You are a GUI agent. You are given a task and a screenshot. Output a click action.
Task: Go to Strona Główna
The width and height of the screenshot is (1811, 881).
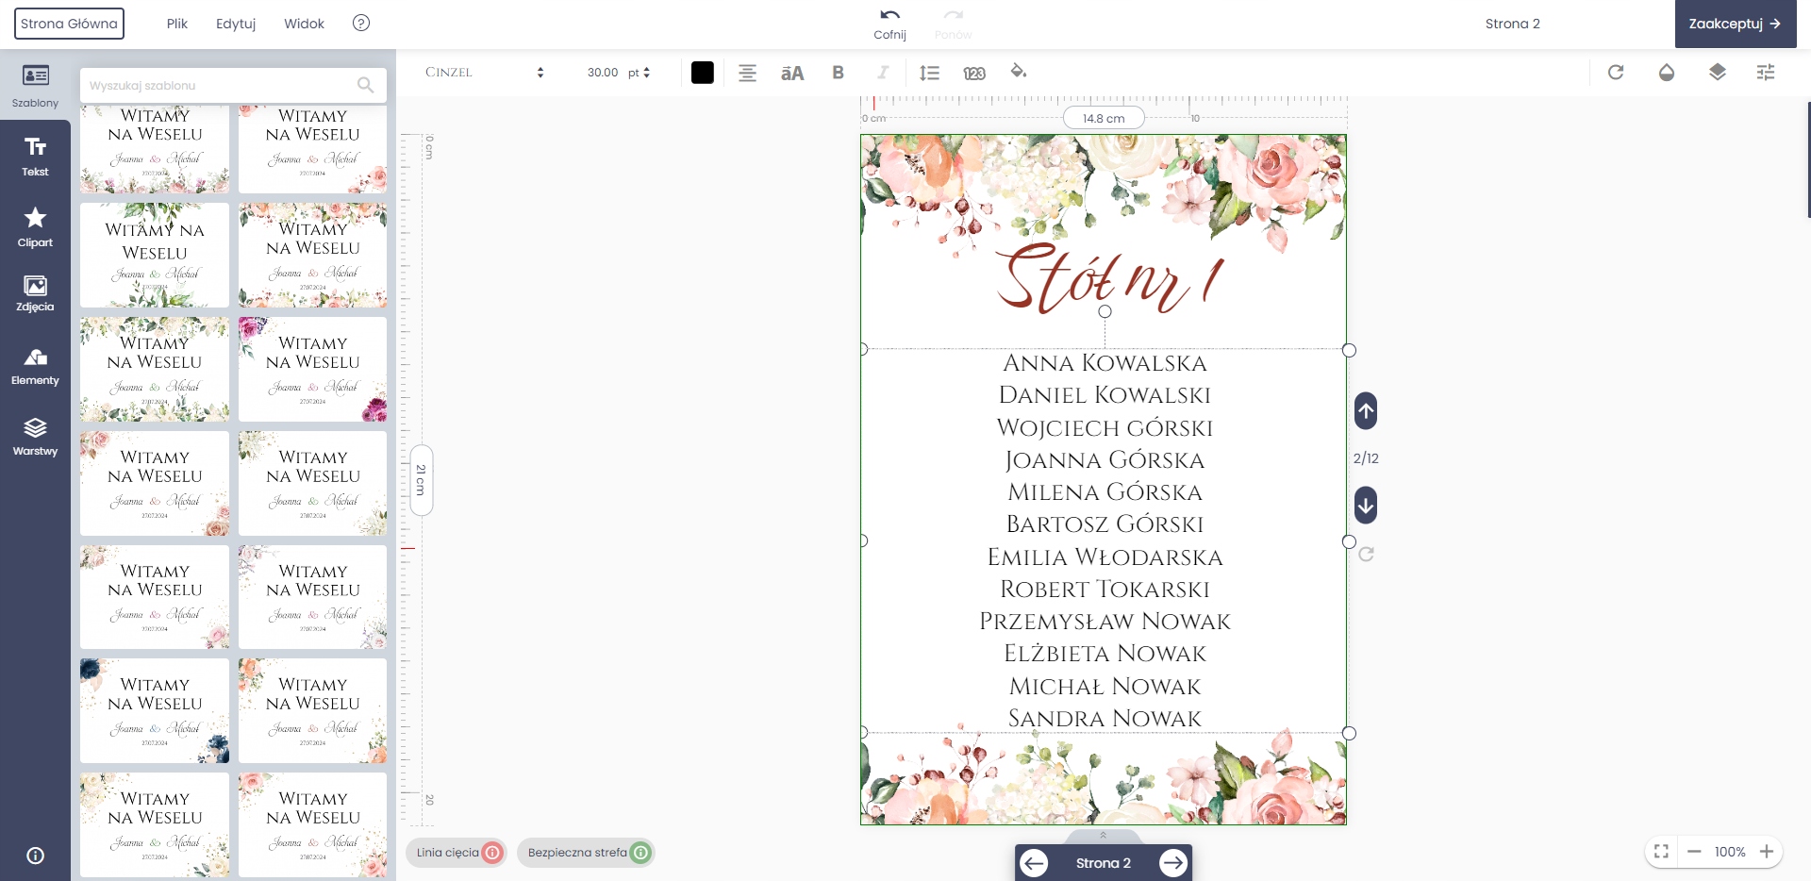point(69,24)
